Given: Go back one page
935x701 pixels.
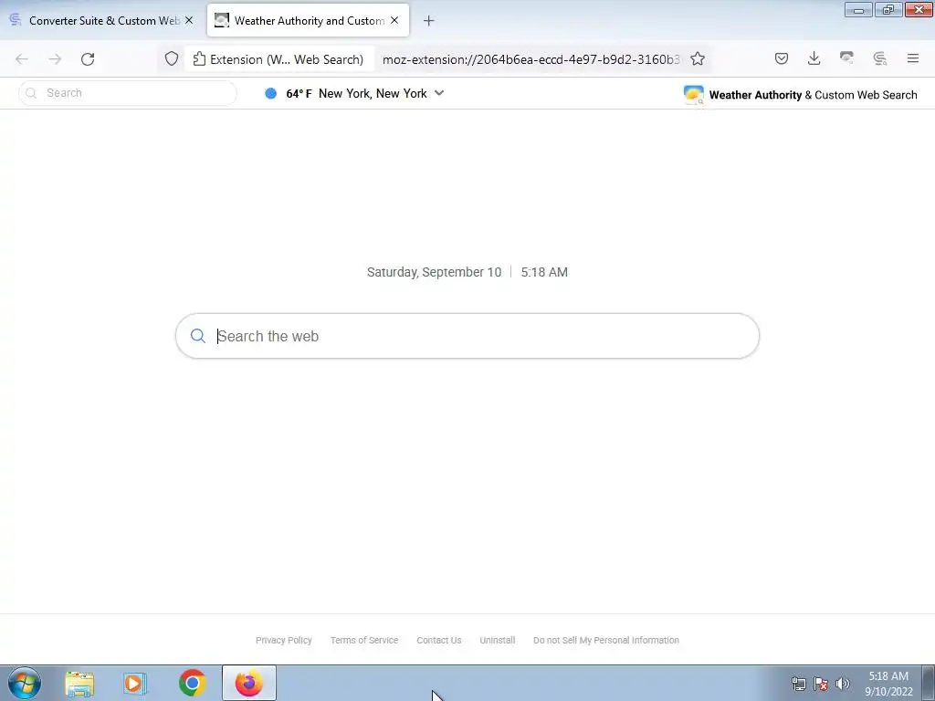Looking at the screenshot, I should pos(22,59).
